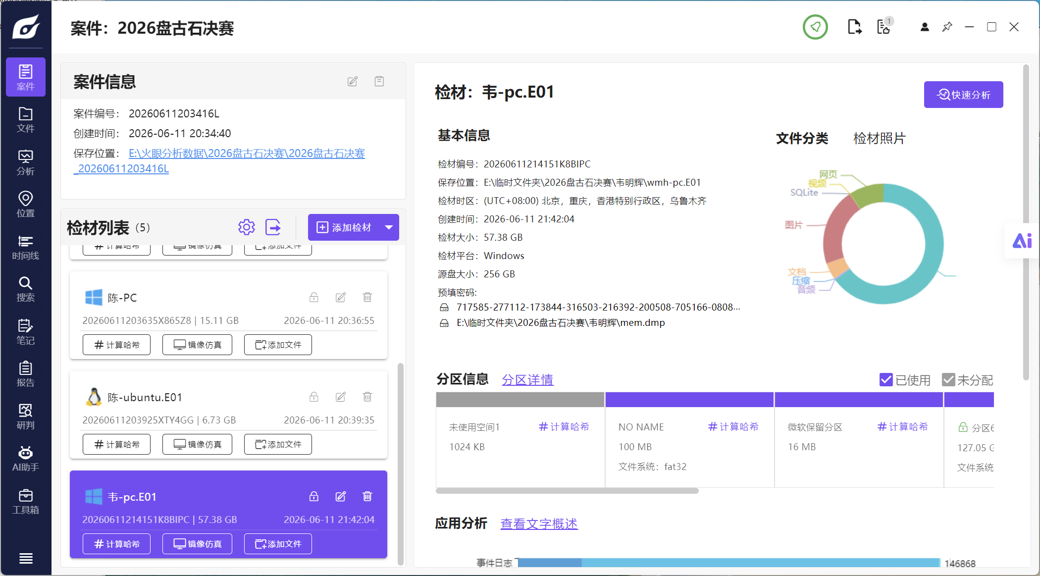The image size is (1040, 576).
Task: Open the 搜索 sidebar tool
Action: click(x=26, y=289)
